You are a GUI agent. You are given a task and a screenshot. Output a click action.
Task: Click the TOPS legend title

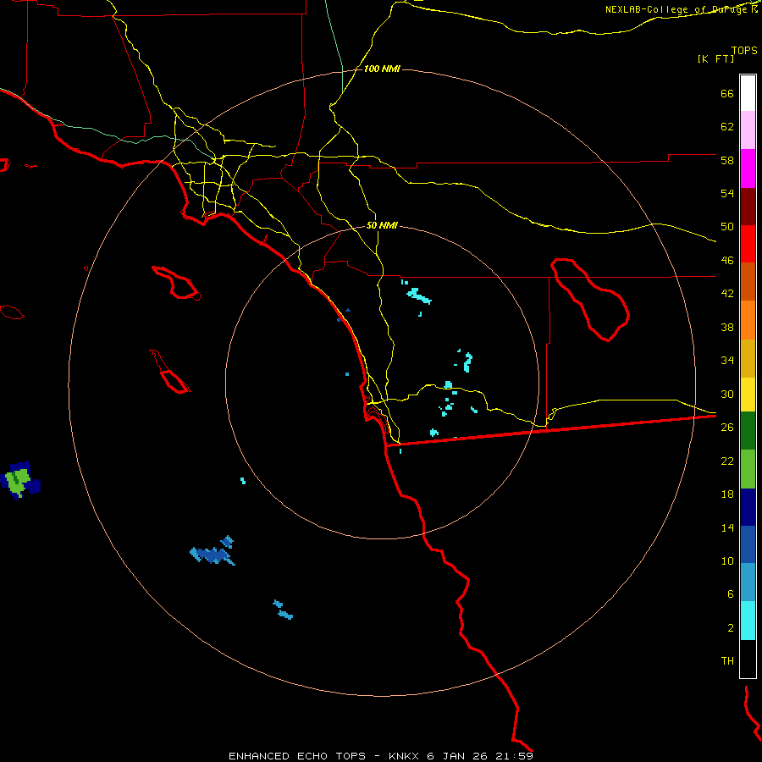(x=744, y=50)
